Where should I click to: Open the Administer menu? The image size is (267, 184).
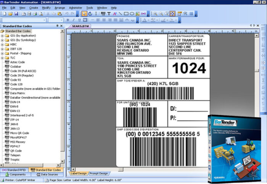pyautogui.click(x=76, y=8)
